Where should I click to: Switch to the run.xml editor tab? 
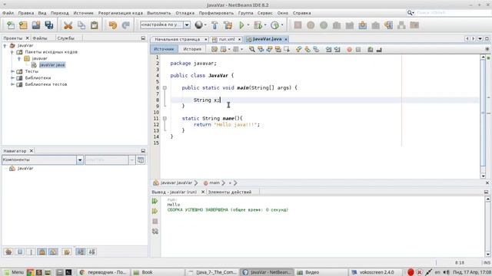(x=226, y=39)
